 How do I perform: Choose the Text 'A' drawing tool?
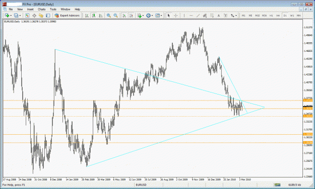[219, 16]
